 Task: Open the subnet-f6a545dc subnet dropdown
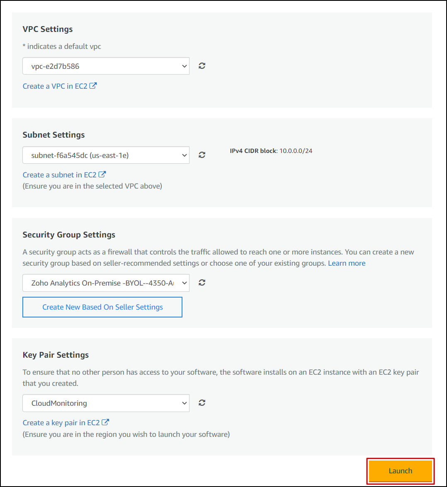pyautogui.click(x=106, y=155)
